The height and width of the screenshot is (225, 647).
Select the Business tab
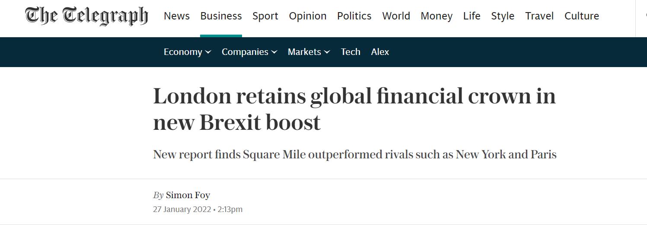[x=221, y=16]
